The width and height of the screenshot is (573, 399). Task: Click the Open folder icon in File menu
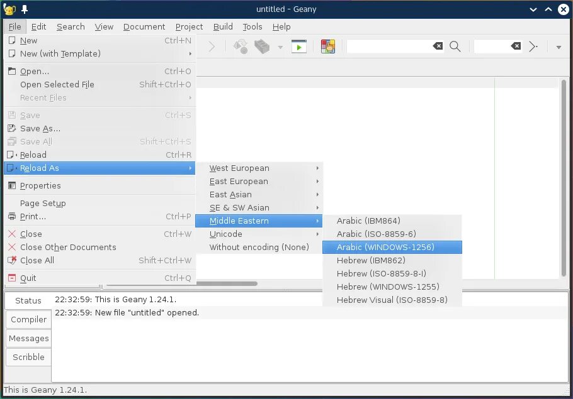pyautogui.click(x=12, y=71)
